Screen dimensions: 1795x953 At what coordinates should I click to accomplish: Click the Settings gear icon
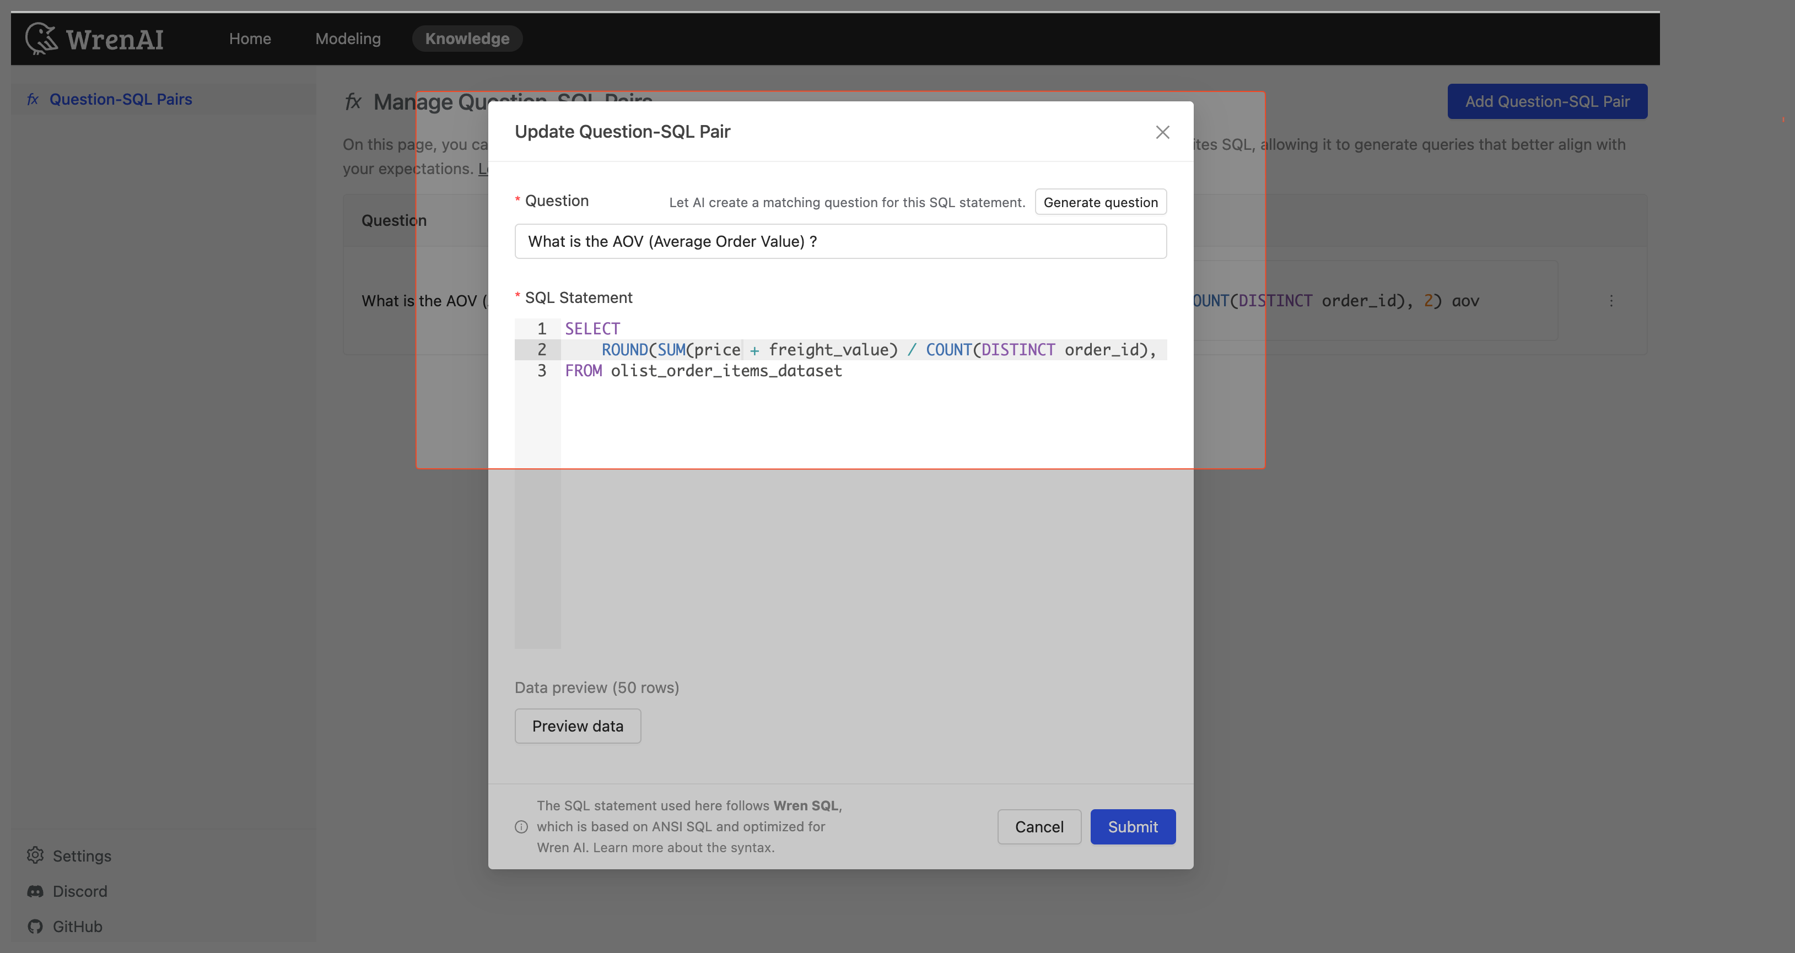35,855
